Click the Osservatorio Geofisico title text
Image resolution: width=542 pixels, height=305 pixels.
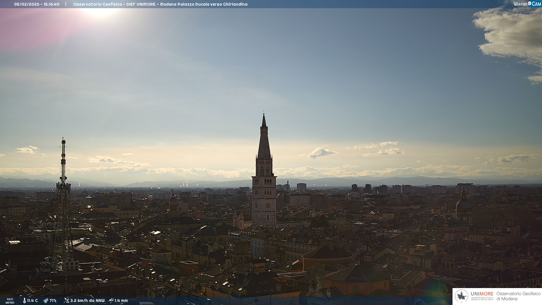tap(97, 4)
